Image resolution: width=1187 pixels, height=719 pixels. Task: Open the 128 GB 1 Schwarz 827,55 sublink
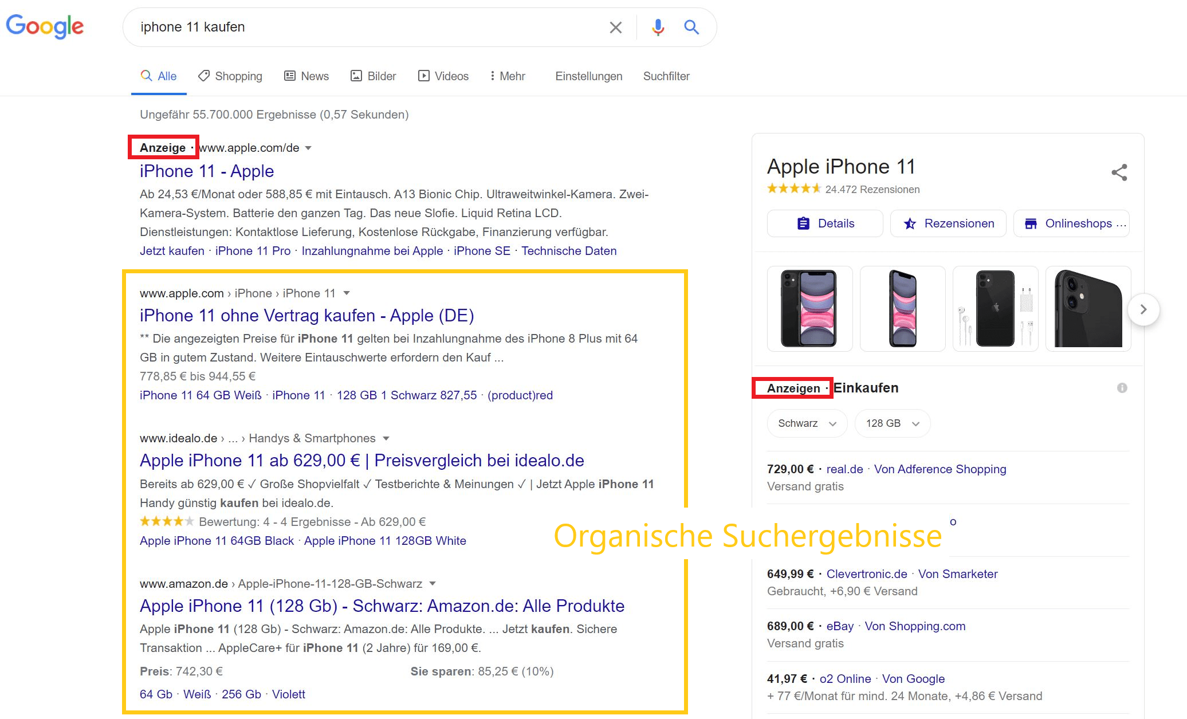407,395
